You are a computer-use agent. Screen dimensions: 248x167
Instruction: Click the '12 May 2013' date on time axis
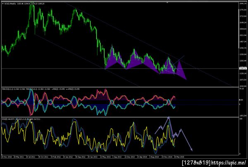(105, 157)
